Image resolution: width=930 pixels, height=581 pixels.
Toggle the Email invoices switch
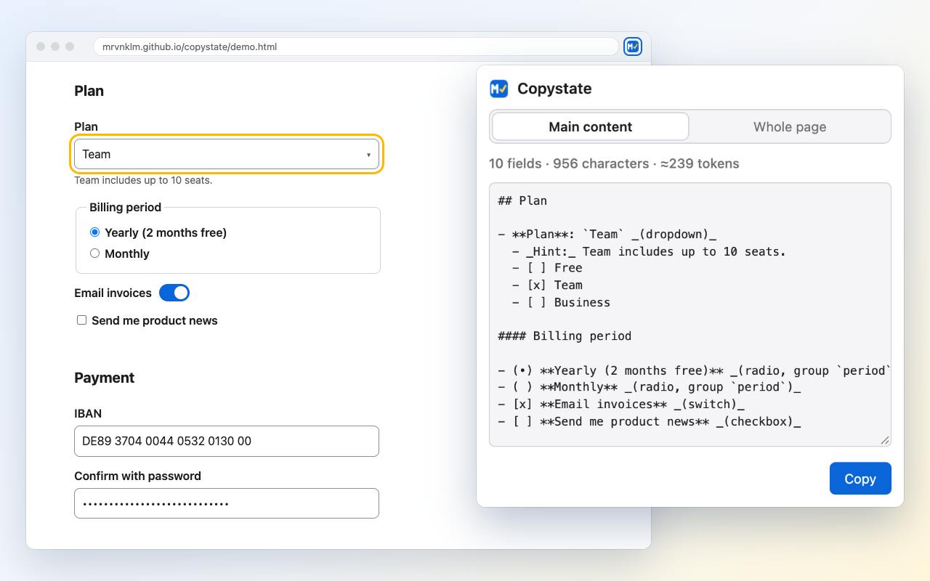pos(174,293)
